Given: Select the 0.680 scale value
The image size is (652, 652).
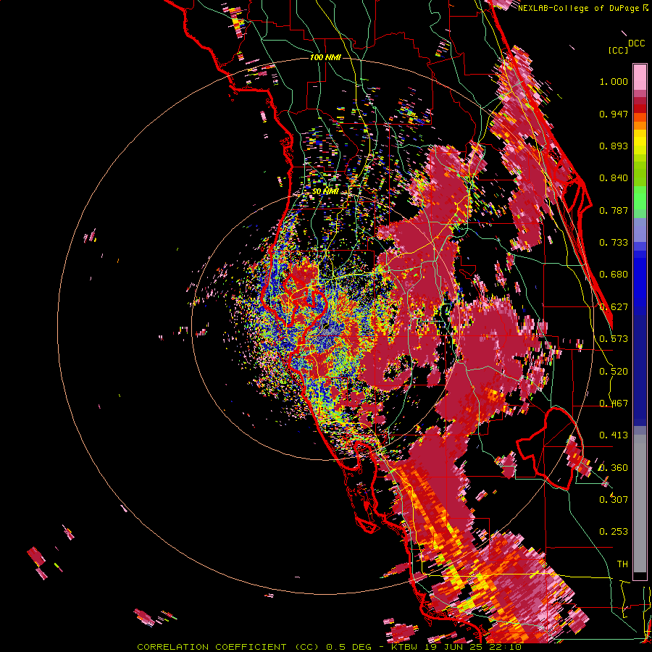Looking at the screenshot, I should 614,275.
